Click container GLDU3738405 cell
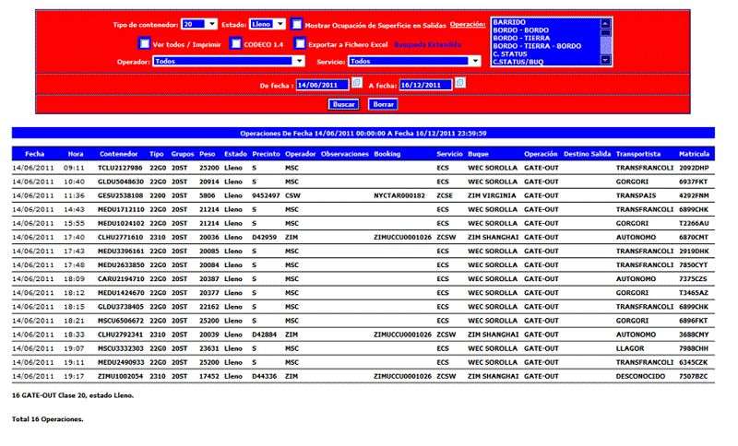Image resolution: width=738 pixels, height=446 pixels. tap(121, 307)
